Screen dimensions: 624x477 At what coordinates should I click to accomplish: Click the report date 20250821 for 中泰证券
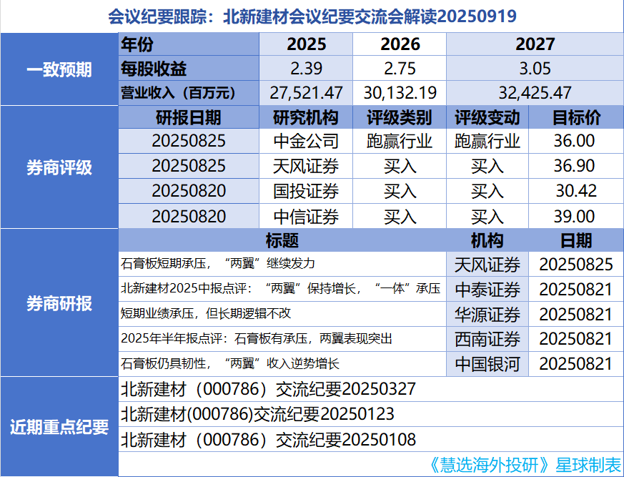[x=576, y=289]
